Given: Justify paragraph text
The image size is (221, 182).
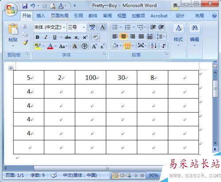Looking at the screenshot, I should click(x=141, y=36).
